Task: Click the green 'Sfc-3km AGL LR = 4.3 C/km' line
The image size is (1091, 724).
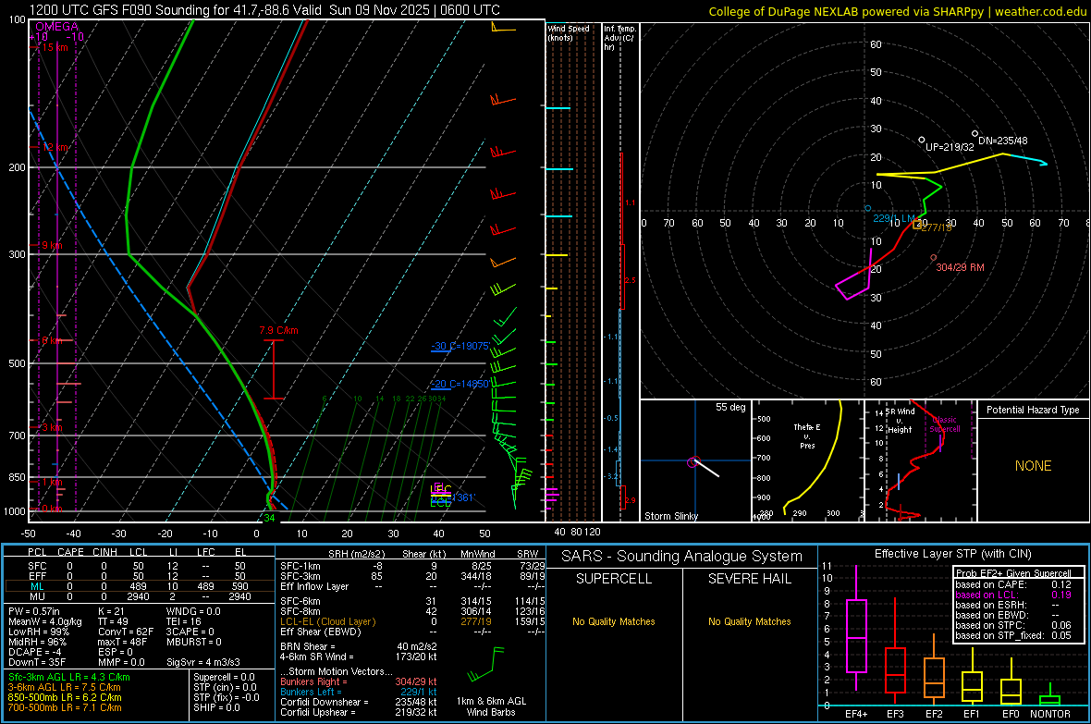Action: [69, 677]
